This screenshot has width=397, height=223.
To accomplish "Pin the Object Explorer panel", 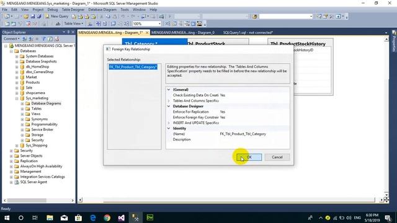I will point(68,32).
